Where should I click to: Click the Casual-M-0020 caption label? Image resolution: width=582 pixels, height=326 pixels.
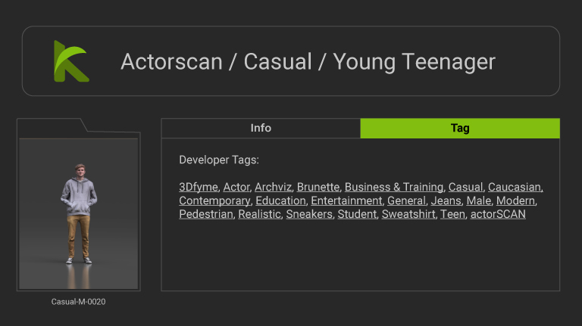click(x=78, y=302)
